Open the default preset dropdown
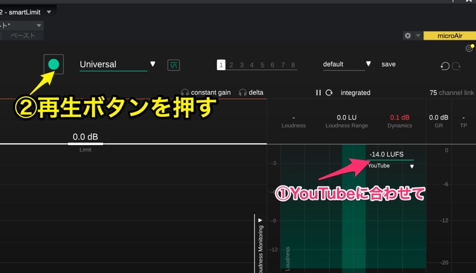Screen dimensions: 476x273 pyautogui.click(x=369, y=64)
